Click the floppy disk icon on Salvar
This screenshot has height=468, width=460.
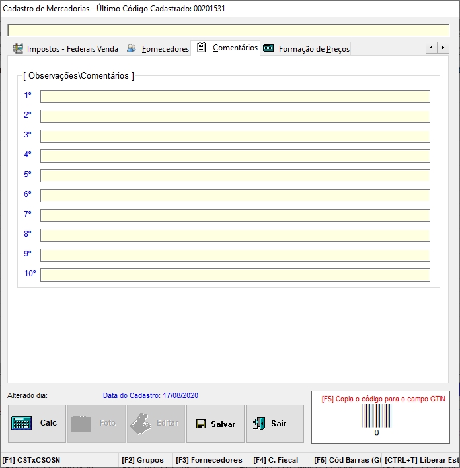(x=200, y=424)
